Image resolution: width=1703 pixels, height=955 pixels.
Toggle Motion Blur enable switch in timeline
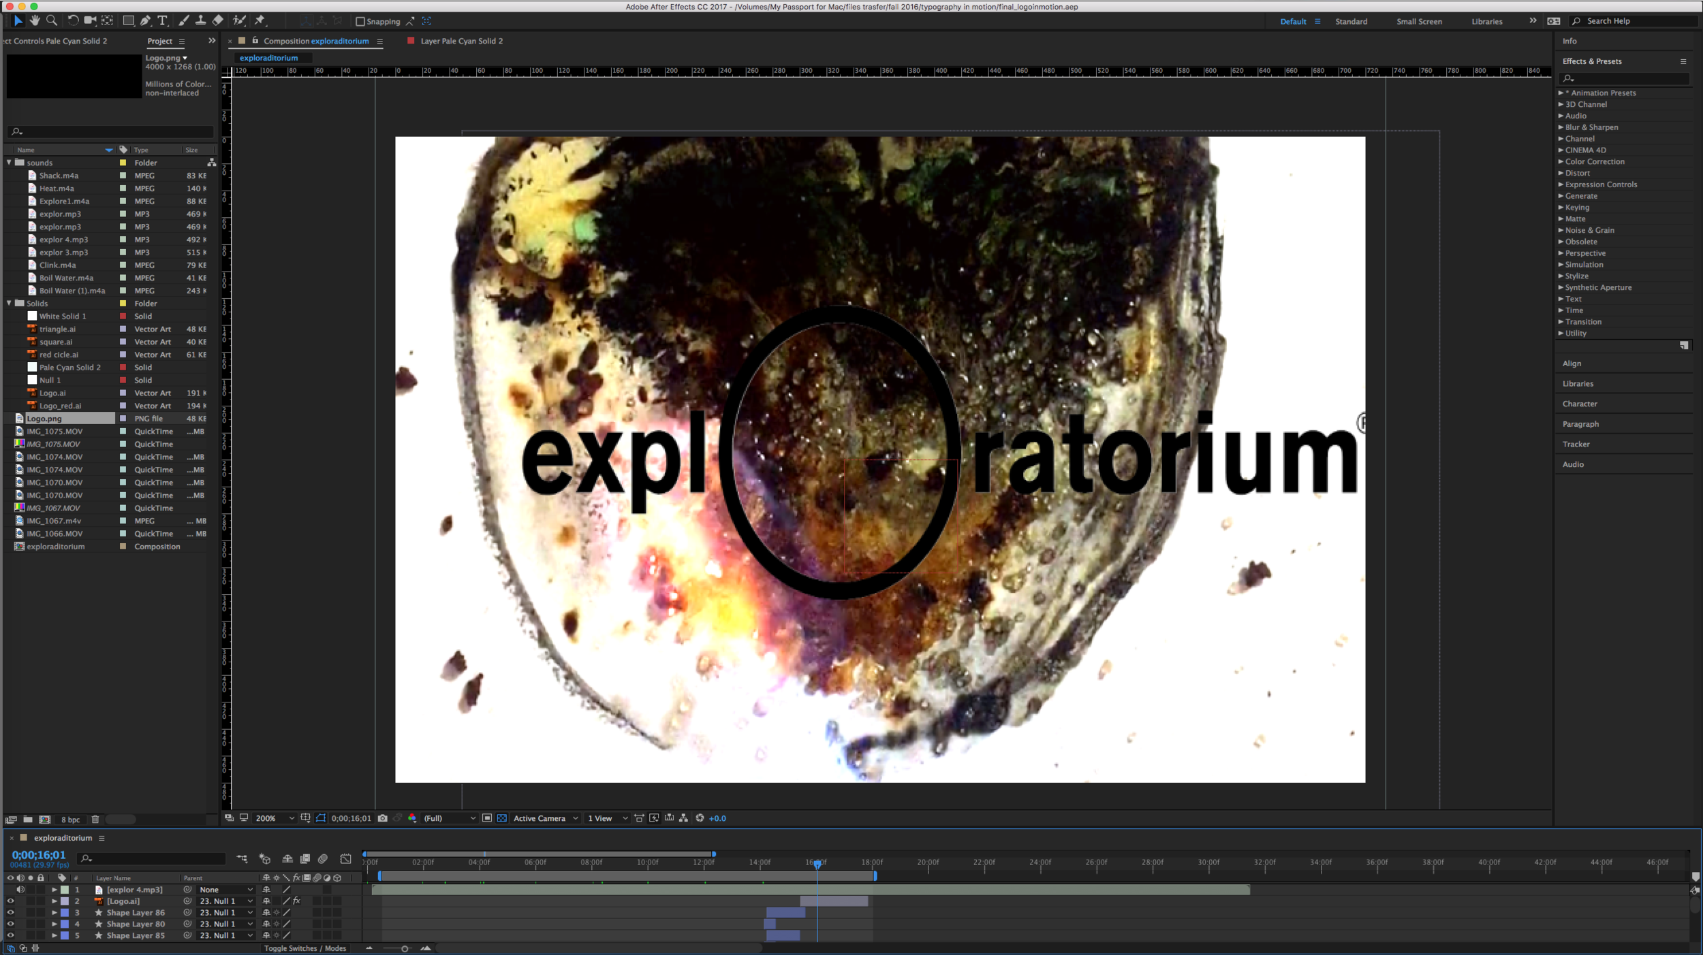click(x=323, y=859)
